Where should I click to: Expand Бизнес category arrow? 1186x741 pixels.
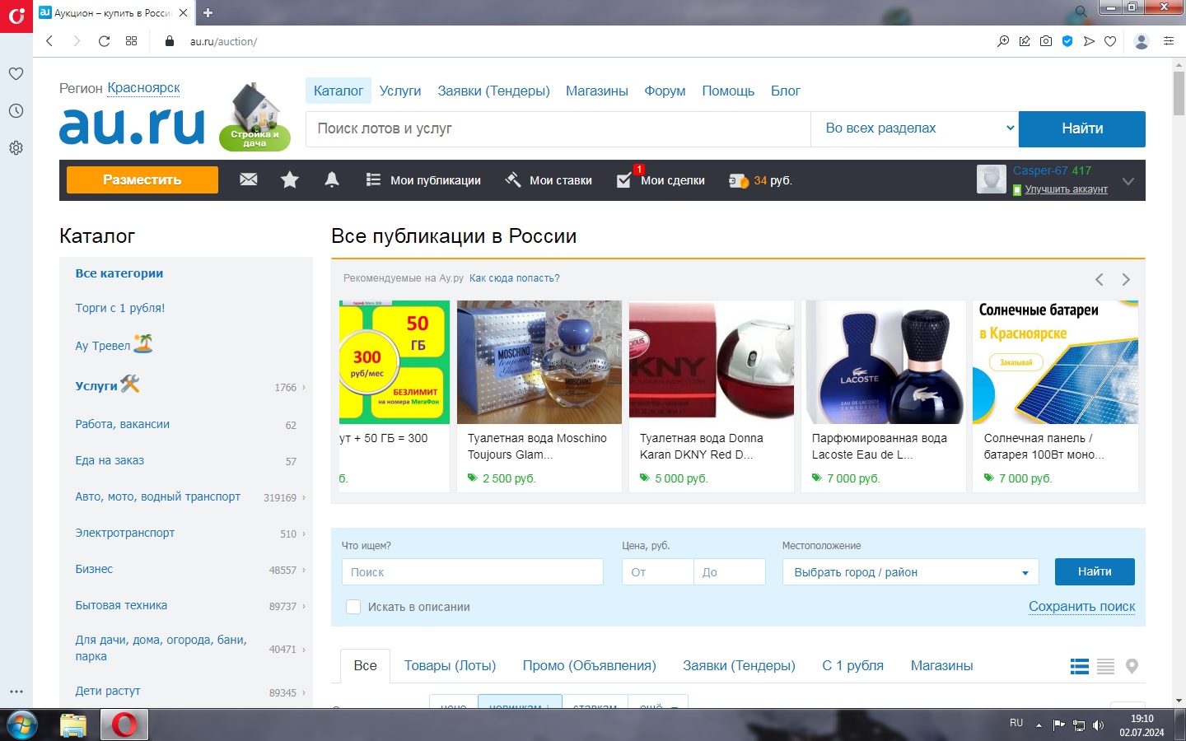[x=303, y=570]
